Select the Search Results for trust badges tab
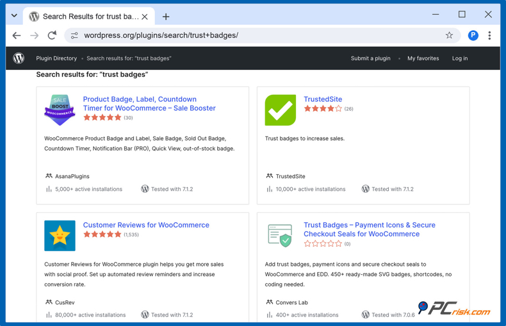This screenshot has height=326, width=506. pos(89,17)
